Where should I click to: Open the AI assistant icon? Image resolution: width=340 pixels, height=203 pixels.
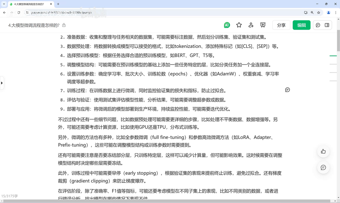(x=227, y=25)
